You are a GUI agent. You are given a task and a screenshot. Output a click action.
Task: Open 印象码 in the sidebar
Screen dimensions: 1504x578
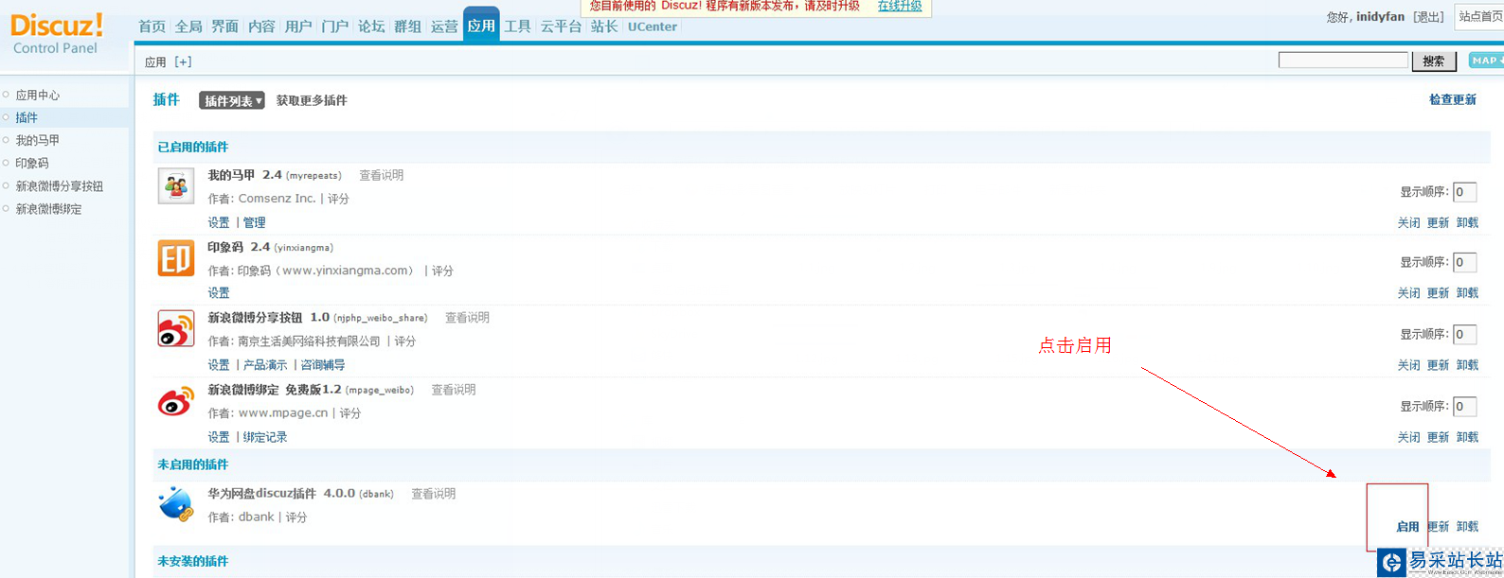(31, 164)
